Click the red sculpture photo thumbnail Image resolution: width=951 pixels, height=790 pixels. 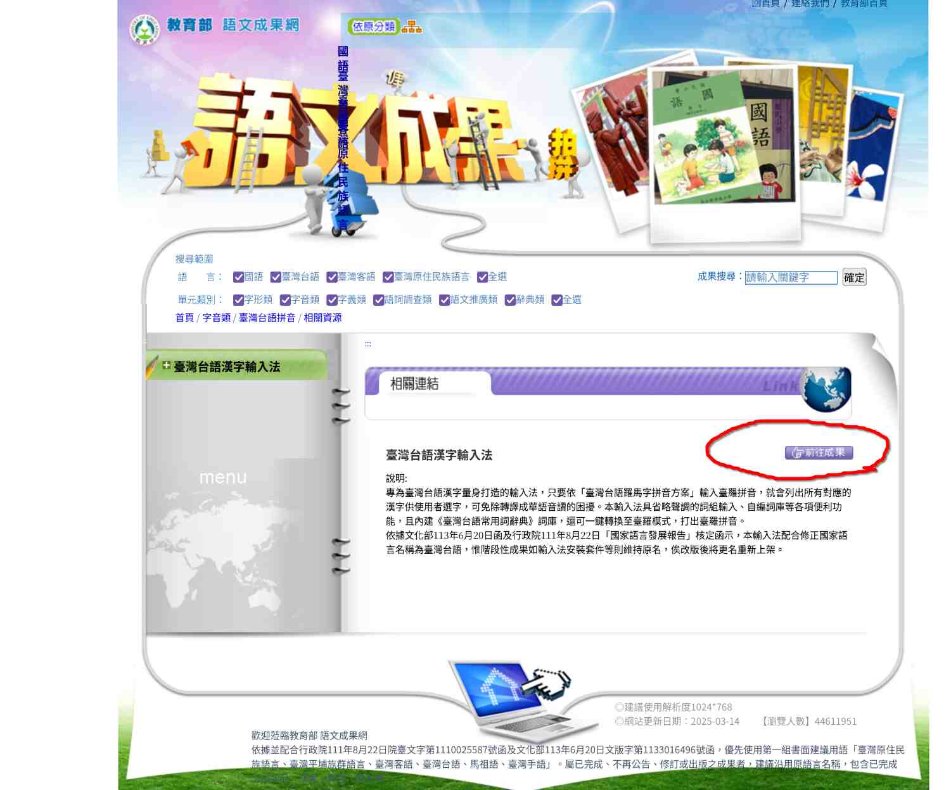[611, 142]
